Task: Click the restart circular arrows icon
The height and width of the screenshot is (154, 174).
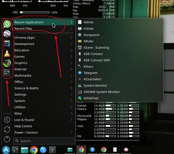Action: click(x=7, y=129)
